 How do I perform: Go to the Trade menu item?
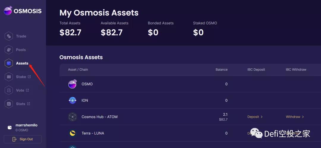tap(21, 36)
